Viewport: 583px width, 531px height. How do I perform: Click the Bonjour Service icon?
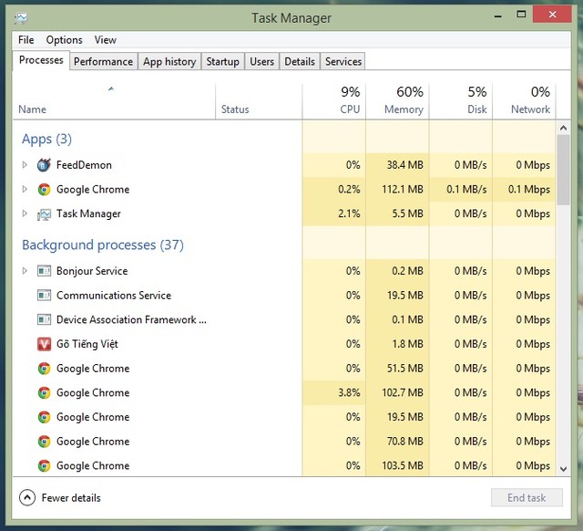44,271
